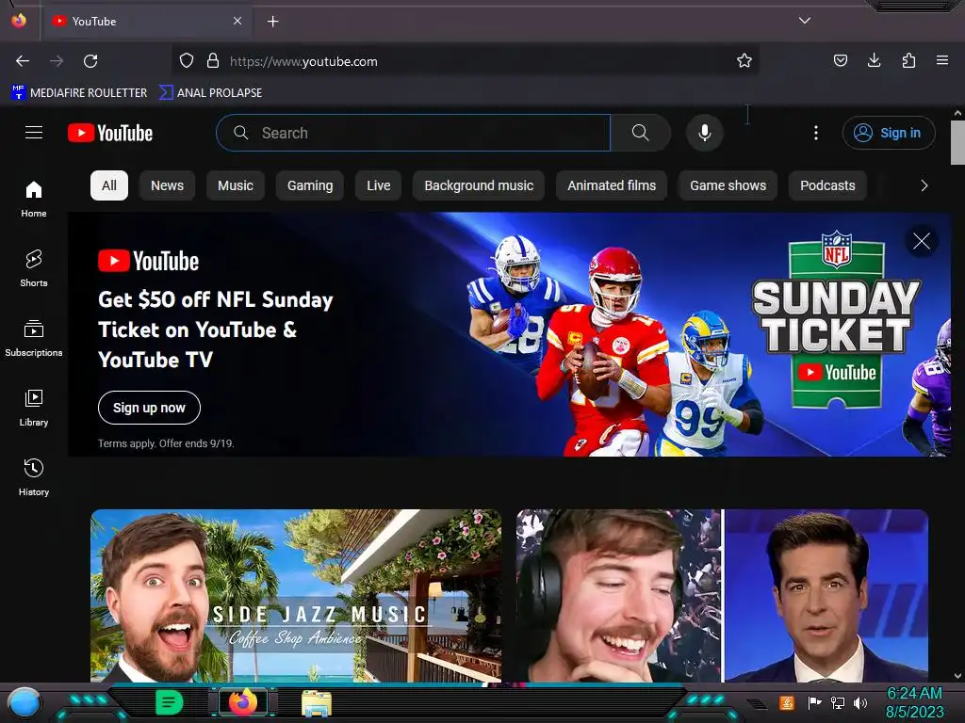Image resolution: width=965 pixels, height=723 pixels.
Task: Click the YouTube tab title
Action: coord(94,22)
